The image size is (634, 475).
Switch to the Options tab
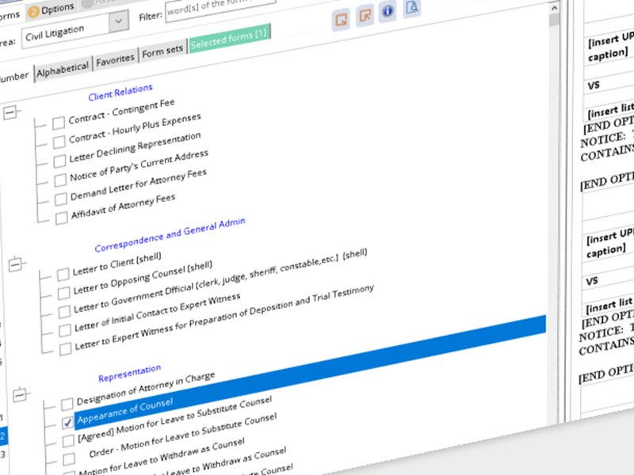pyautogui.click(x=51, y=9)
